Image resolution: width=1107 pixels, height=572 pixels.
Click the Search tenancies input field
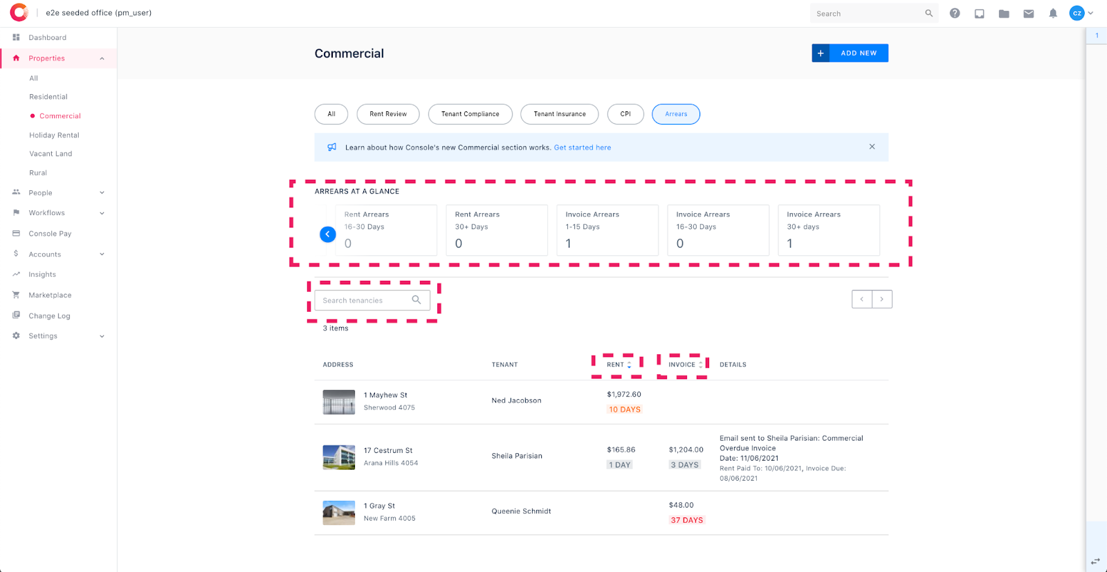point(372,300)
